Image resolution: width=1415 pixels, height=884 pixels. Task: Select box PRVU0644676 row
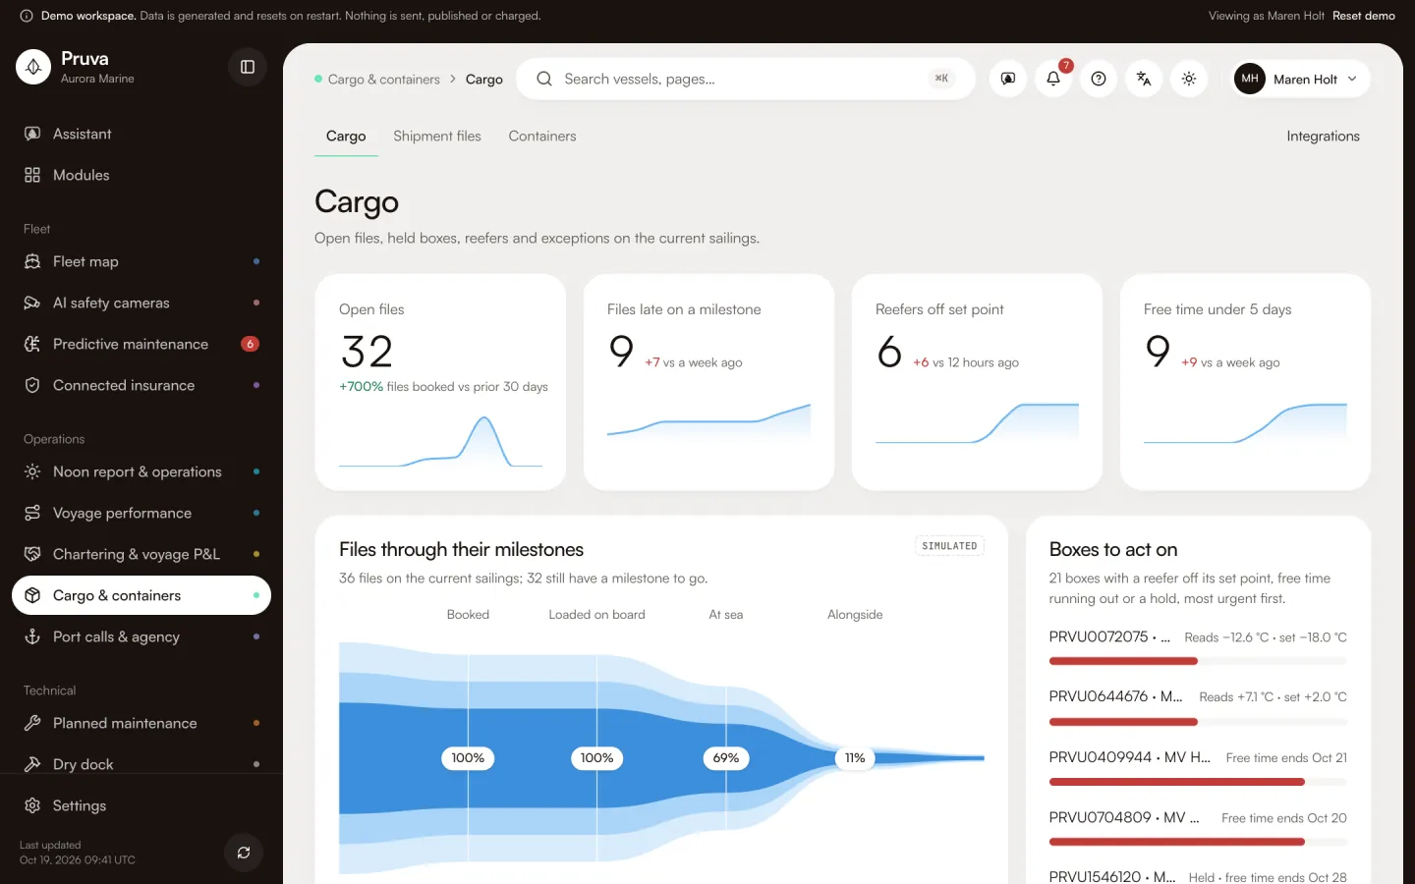[1198, 707]
